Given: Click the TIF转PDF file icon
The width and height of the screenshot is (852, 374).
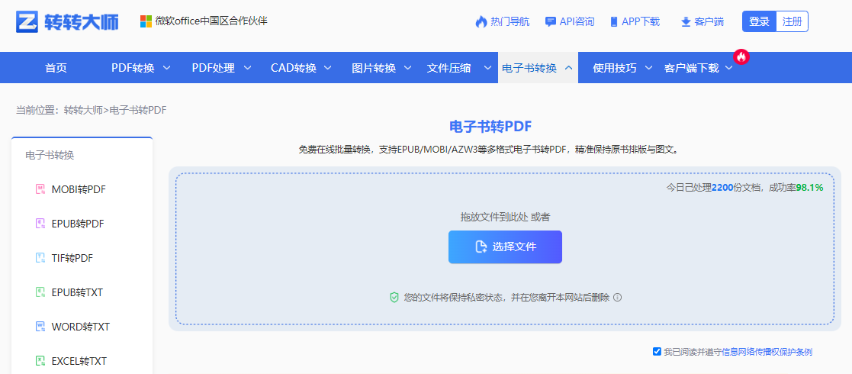Looking at the screenshot, I should pos(40,258).
